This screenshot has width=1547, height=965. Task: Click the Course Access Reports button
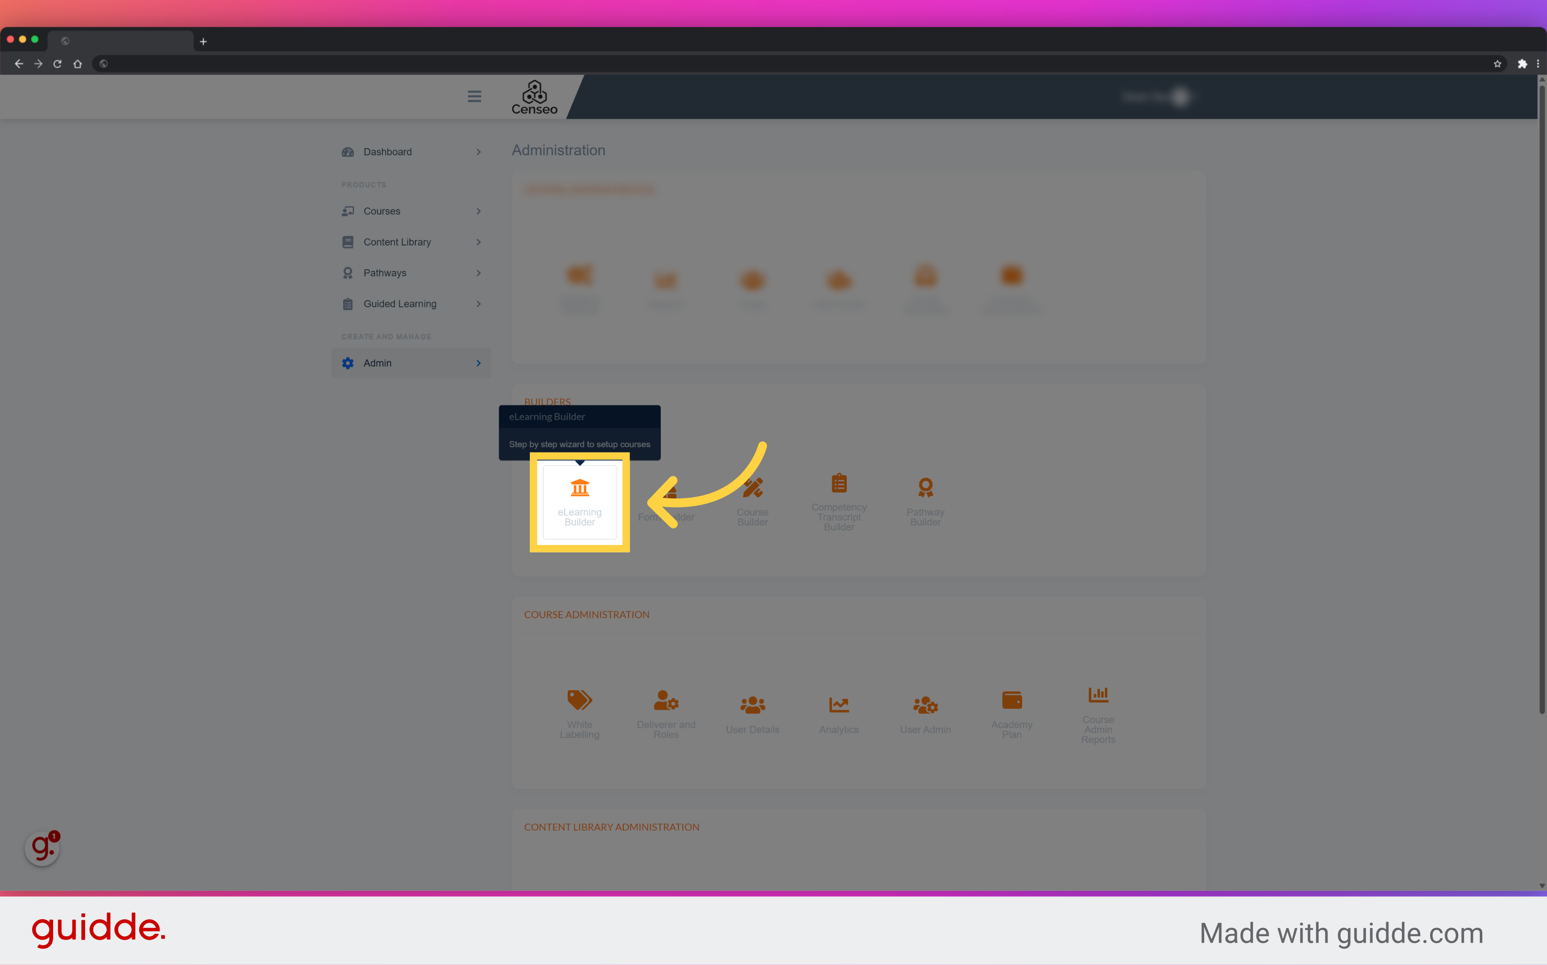click(1099, 712)
